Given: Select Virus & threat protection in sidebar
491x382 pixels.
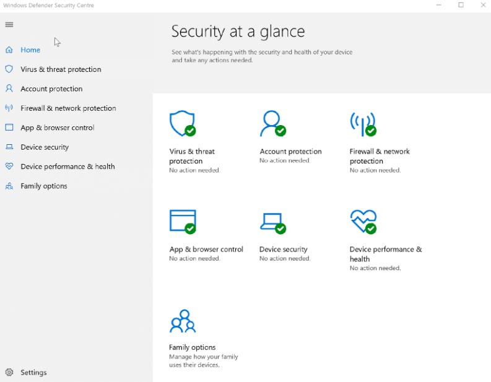Looking at the screenshot, I should pyautogui.click(x=61, y=69).
